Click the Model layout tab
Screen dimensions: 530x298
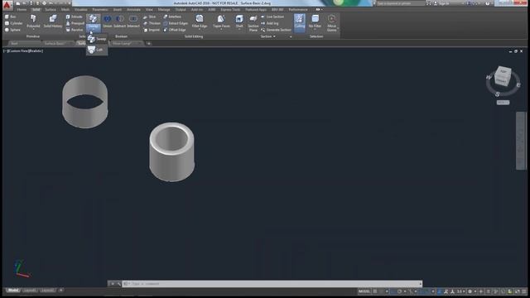[13, 291]
